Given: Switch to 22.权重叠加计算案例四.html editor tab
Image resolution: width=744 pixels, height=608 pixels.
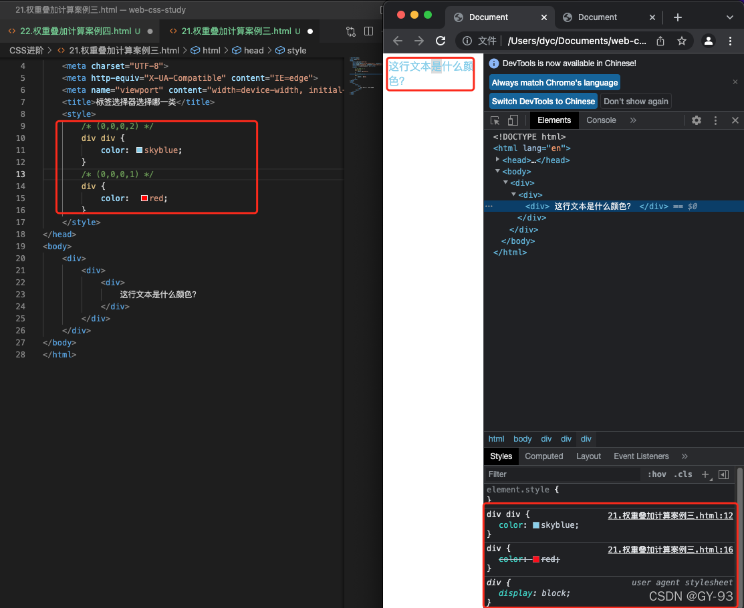Looking at the screenshot, I should coord(80,31).
